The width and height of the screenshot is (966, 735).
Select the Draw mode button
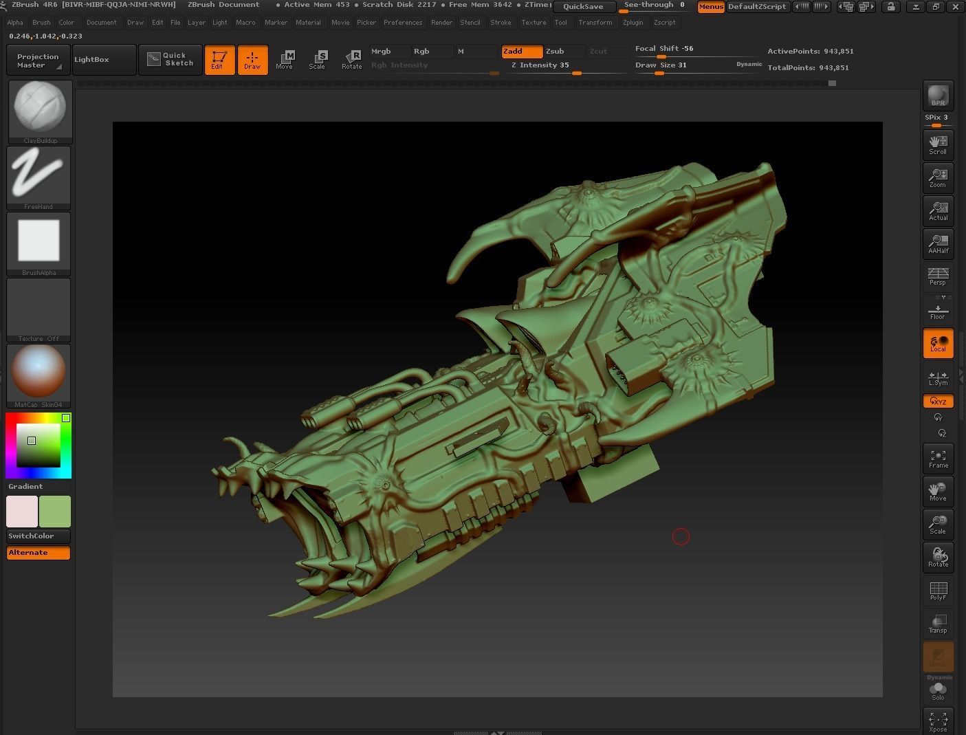tap(252, 60)
